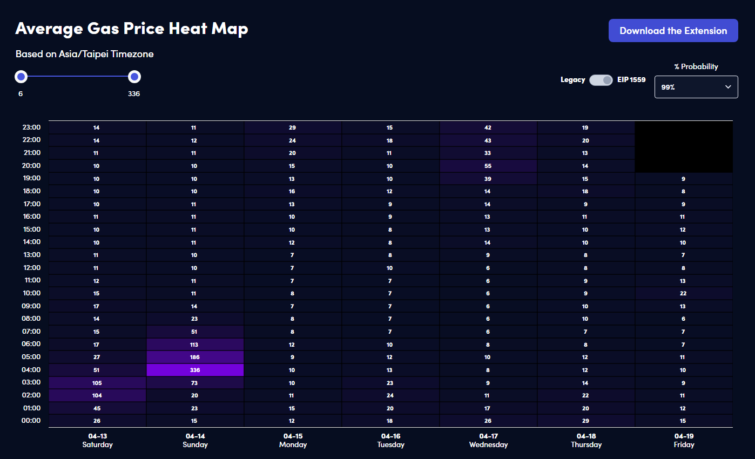
Task: Click the Download the Extension button
Action: [673, 31]
